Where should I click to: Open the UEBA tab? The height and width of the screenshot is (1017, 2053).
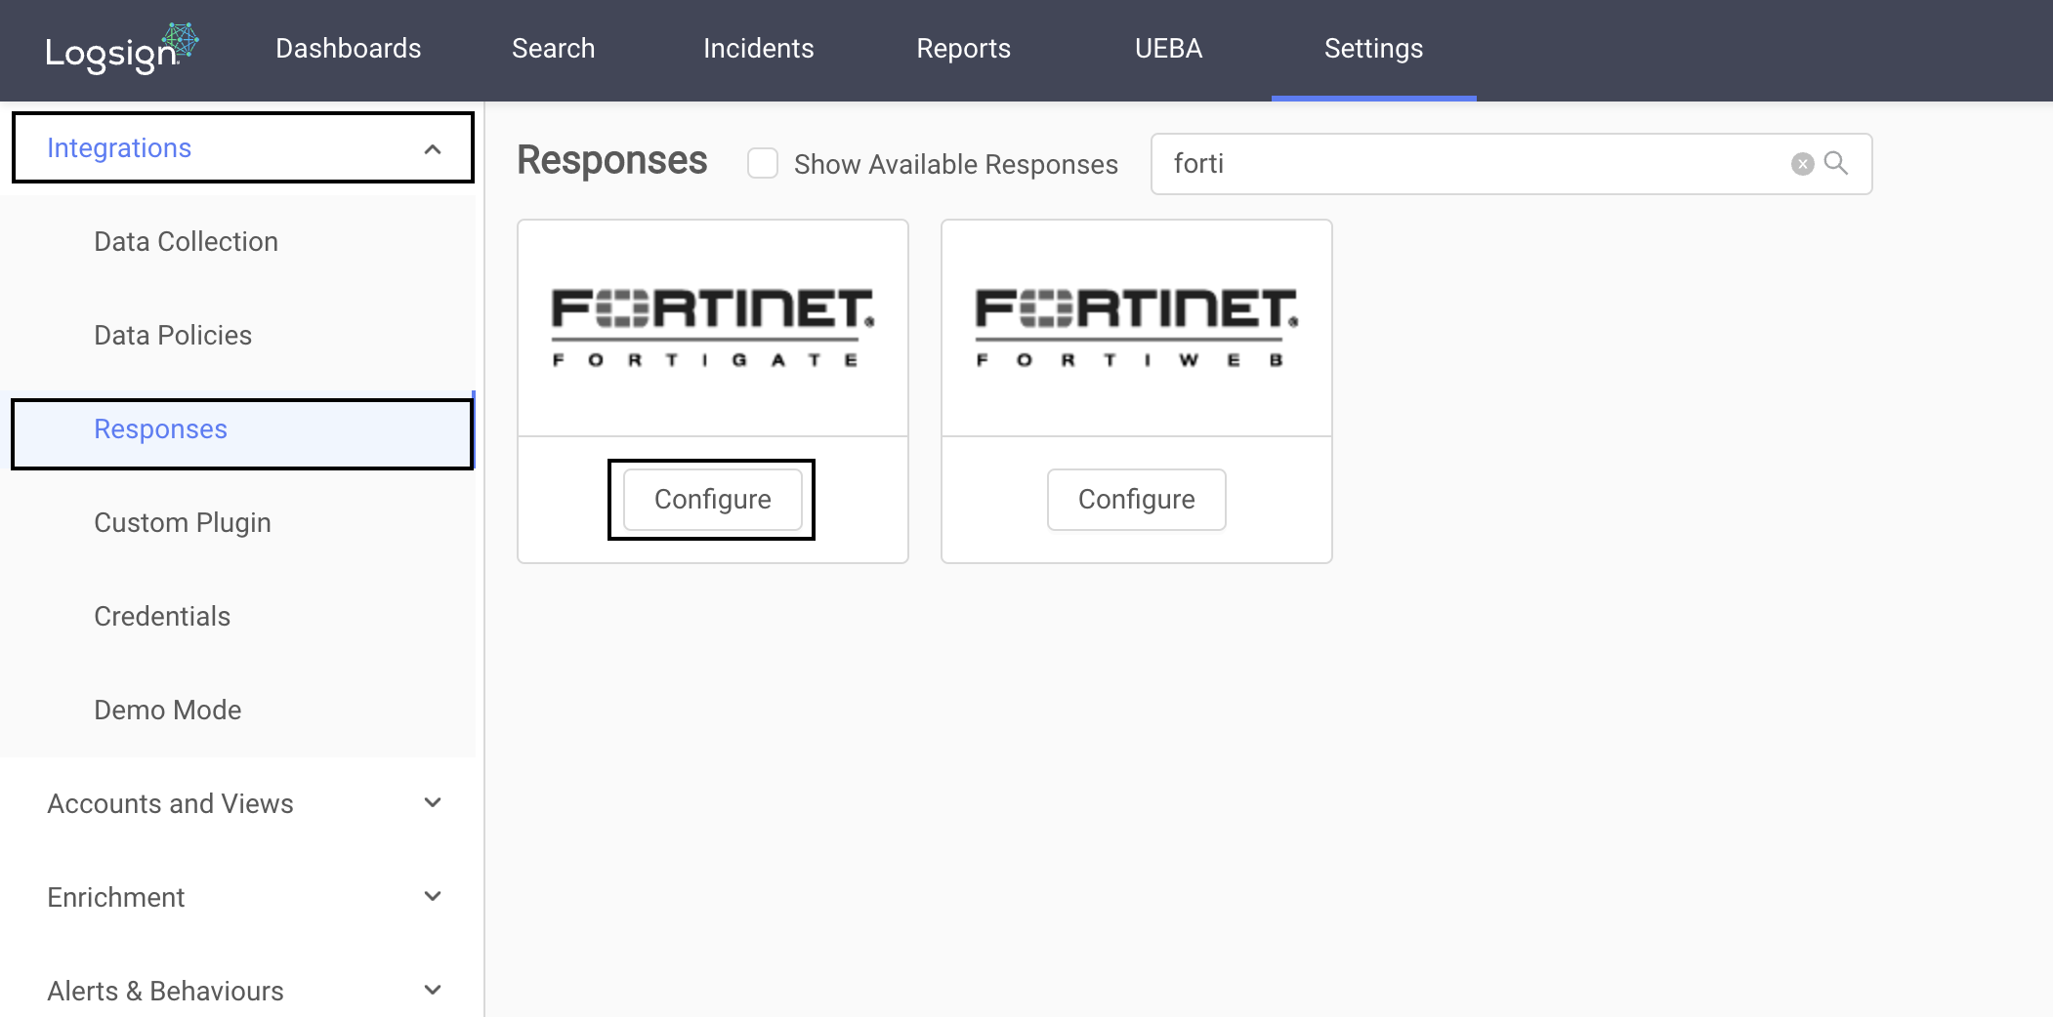pyautogui.click(x=1169, y=49)
